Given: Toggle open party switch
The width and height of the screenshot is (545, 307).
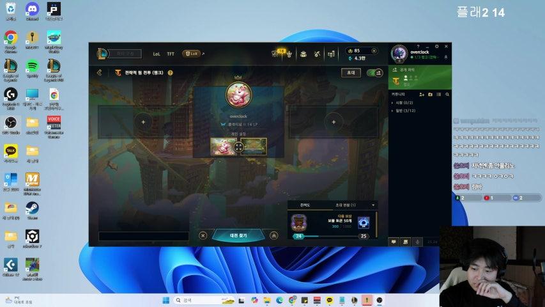Looking at the screenshot, I should coord(374,73).
